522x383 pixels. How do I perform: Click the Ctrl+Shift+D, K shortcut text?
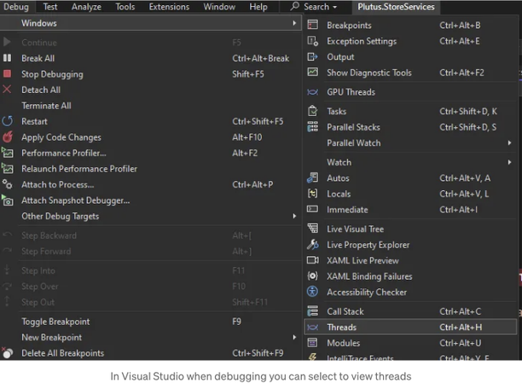tap(468, 111)
